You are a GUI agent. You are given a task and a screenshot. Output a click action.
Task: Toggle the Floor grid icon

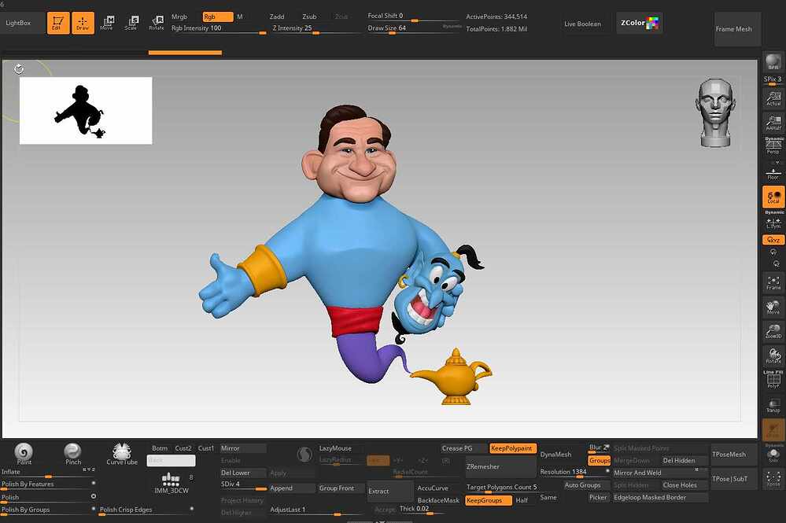pos(773,173)
